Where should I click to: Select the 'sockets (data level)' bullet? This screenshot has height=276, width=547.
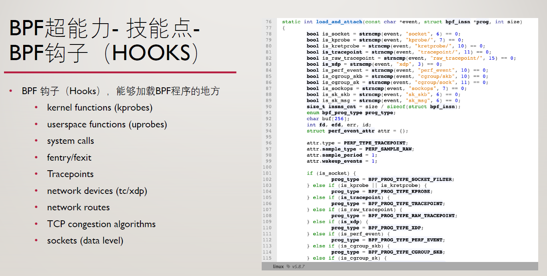[85, 241]
